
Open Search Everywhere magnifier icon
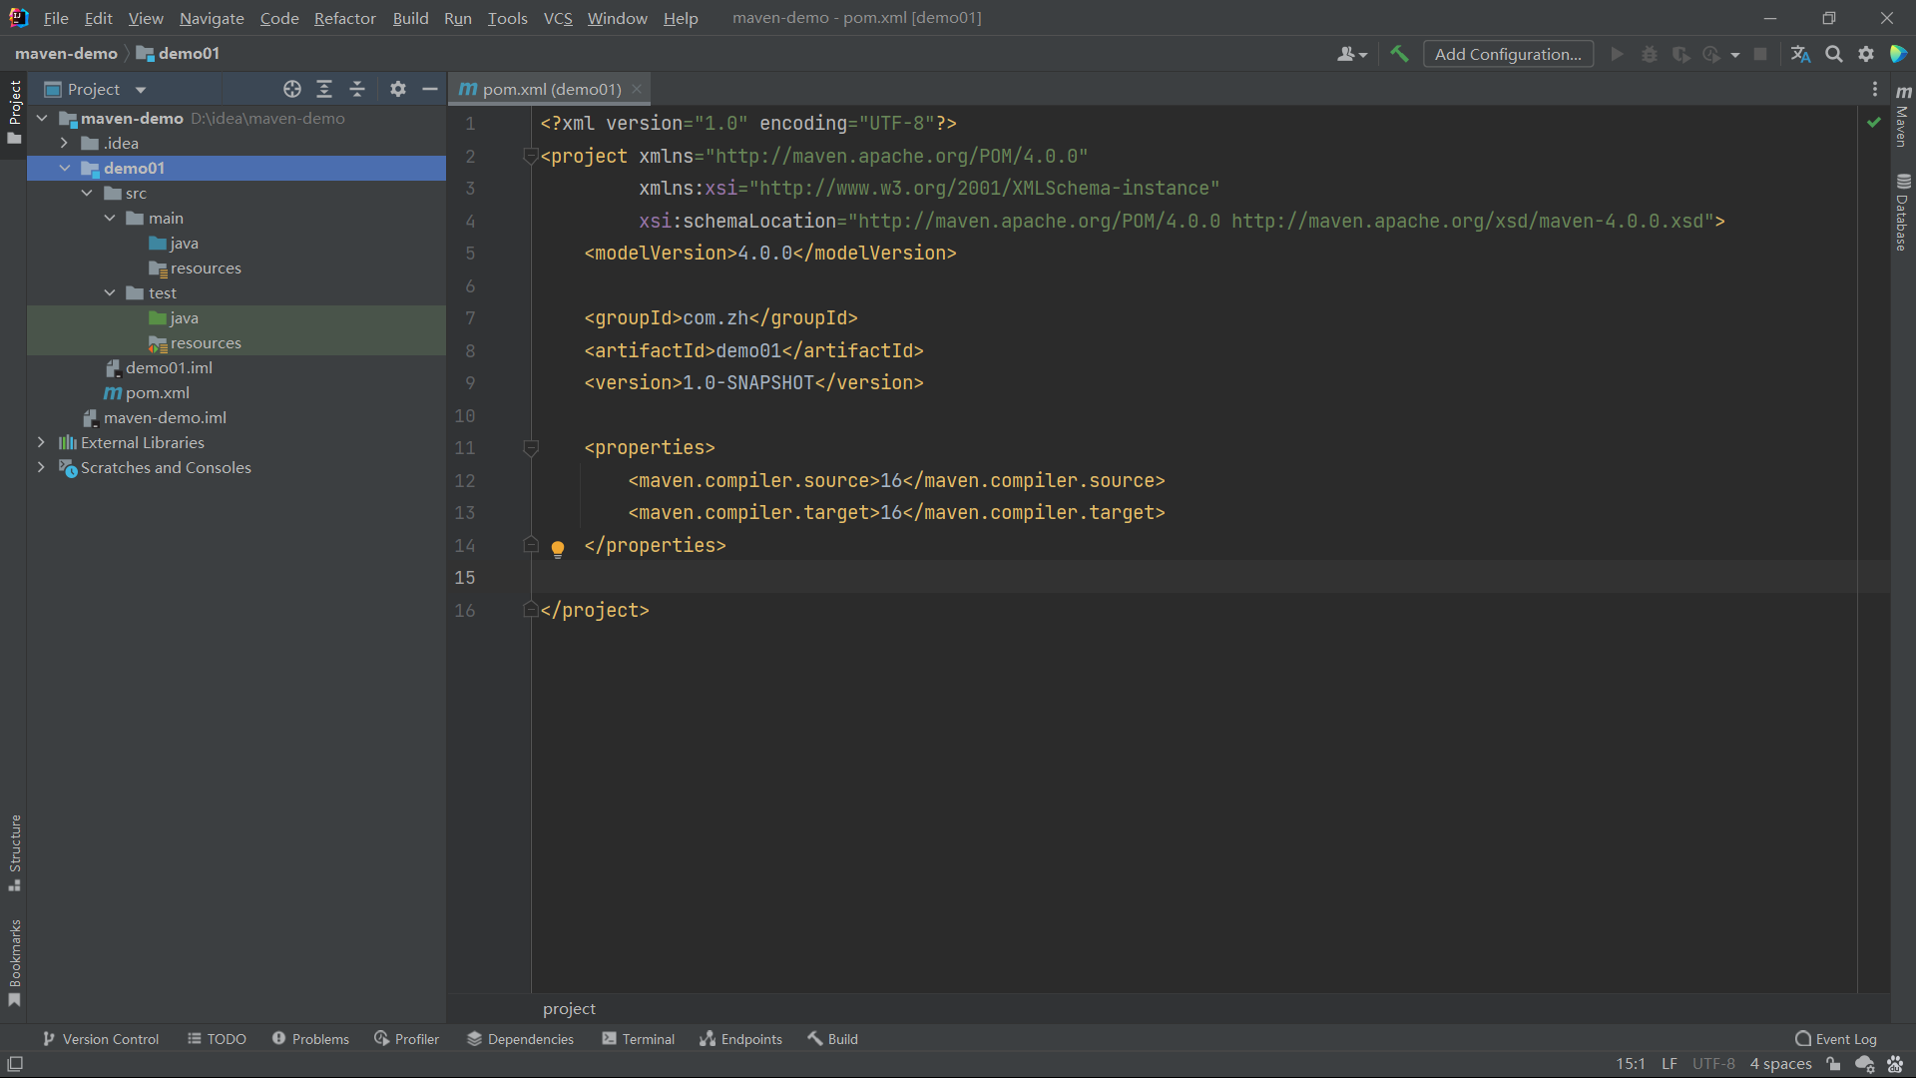[1833, 54]
